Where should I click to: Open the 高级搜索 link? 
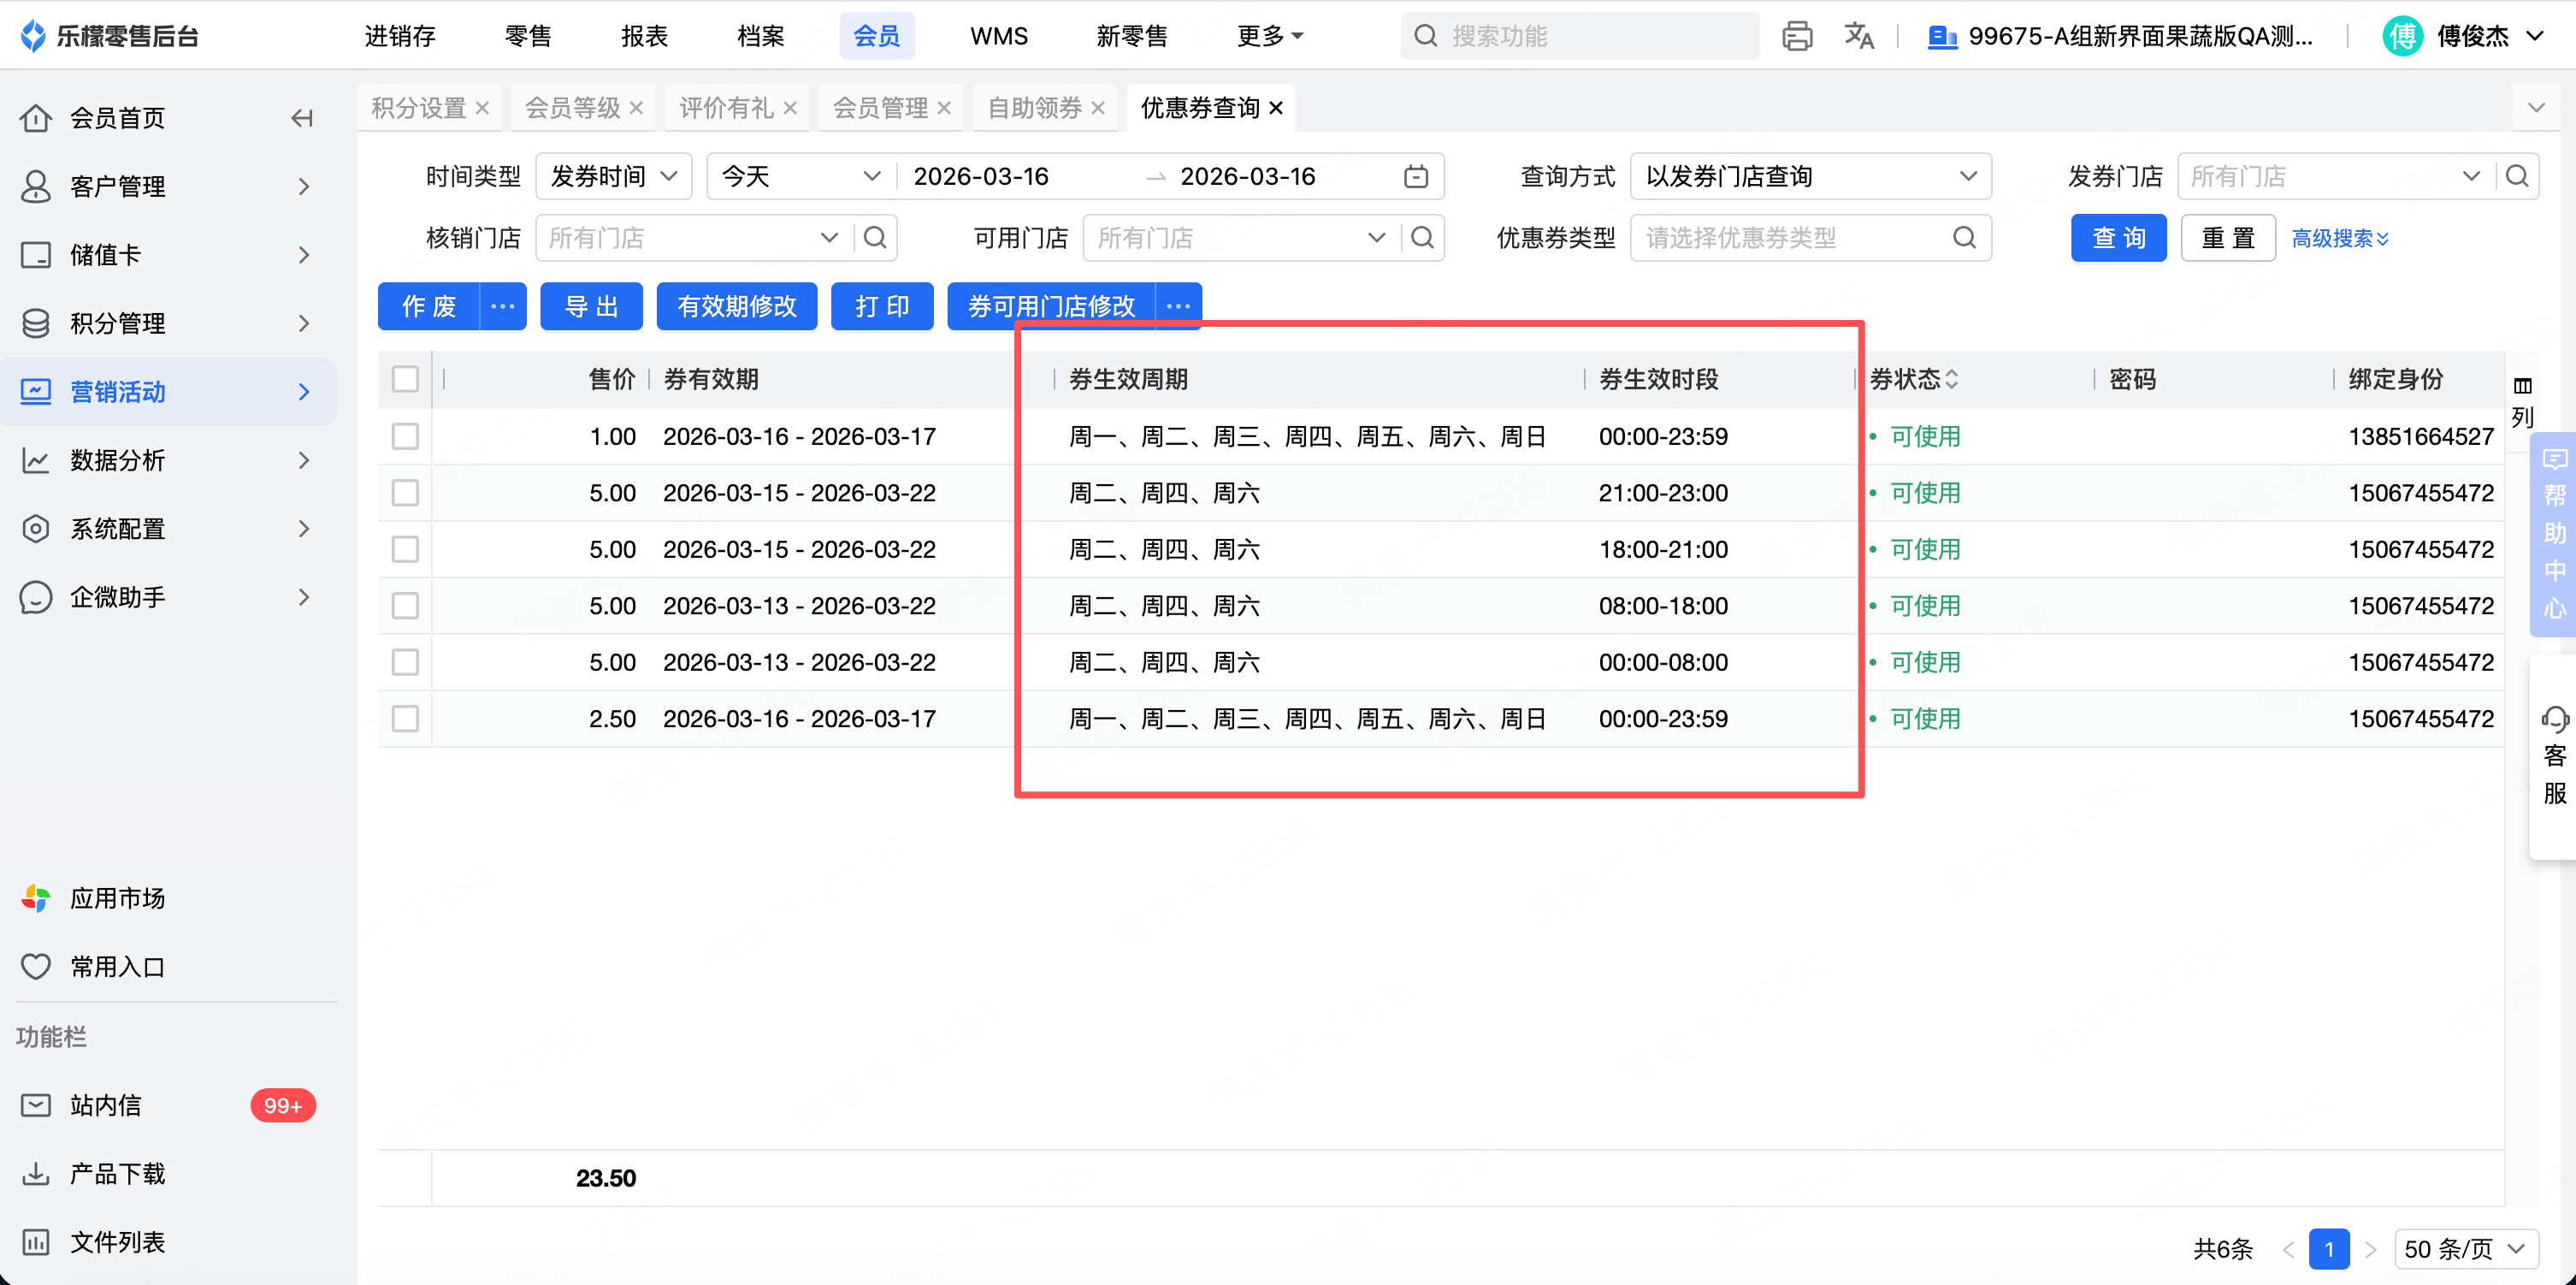click(2339, 238)
